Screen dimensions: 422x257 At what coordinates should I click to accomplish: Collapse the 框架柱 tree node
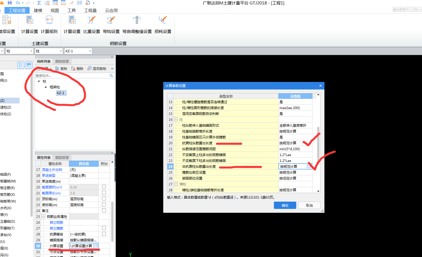pos(46,87)
